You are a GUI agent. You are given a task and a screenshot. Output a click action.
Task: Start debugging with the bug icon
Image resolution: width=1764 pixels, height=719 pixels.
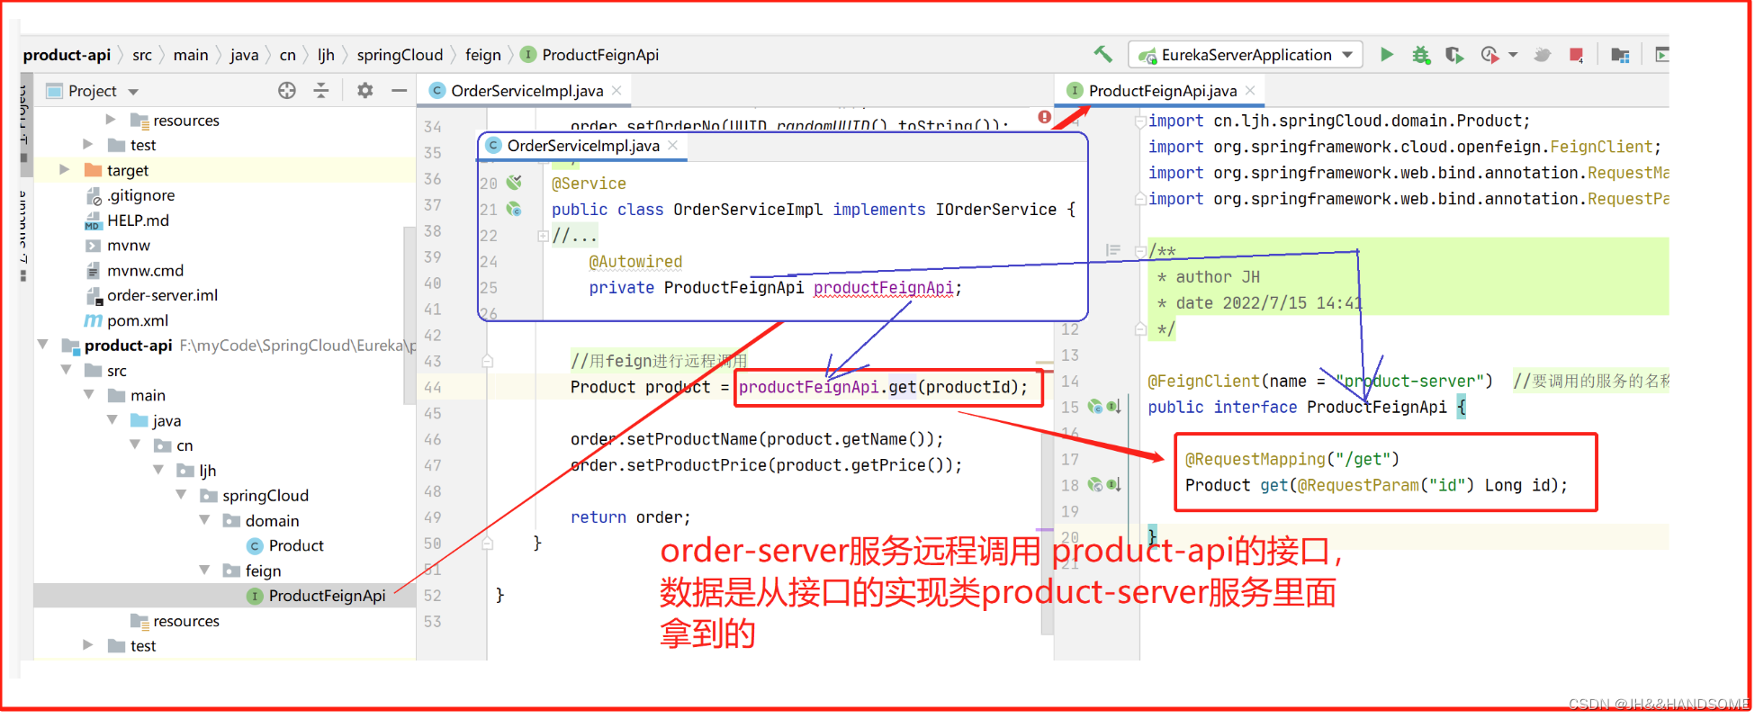point(1420,55)
